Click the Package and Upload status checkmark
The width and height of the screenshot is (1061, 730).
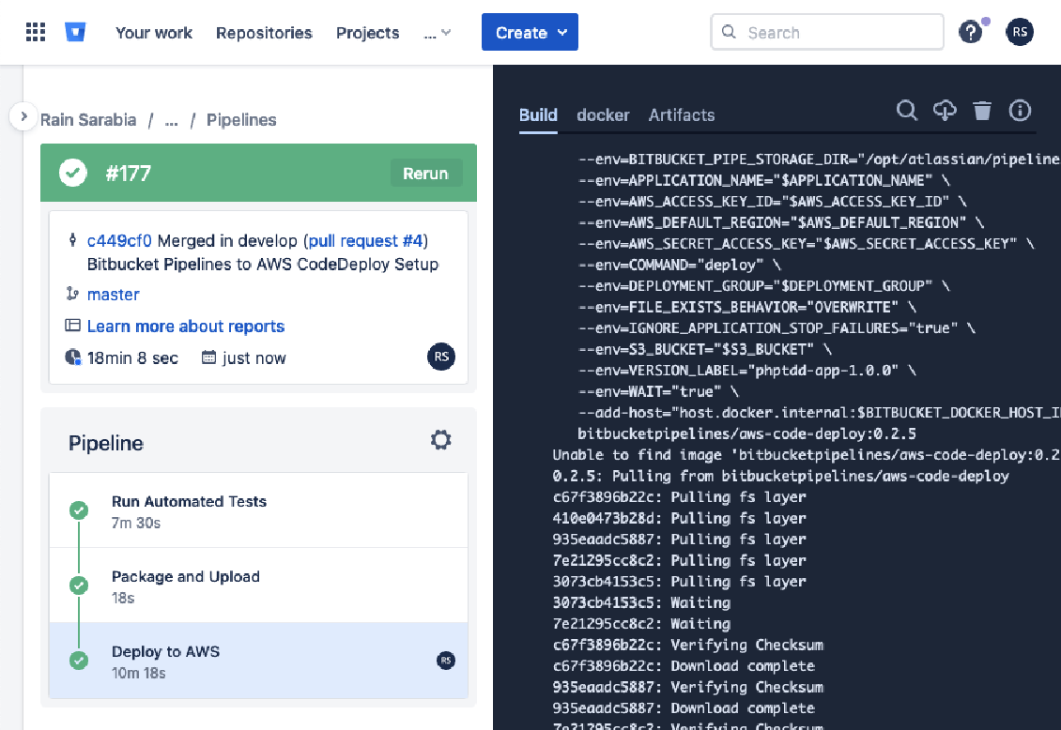(79, 586)
